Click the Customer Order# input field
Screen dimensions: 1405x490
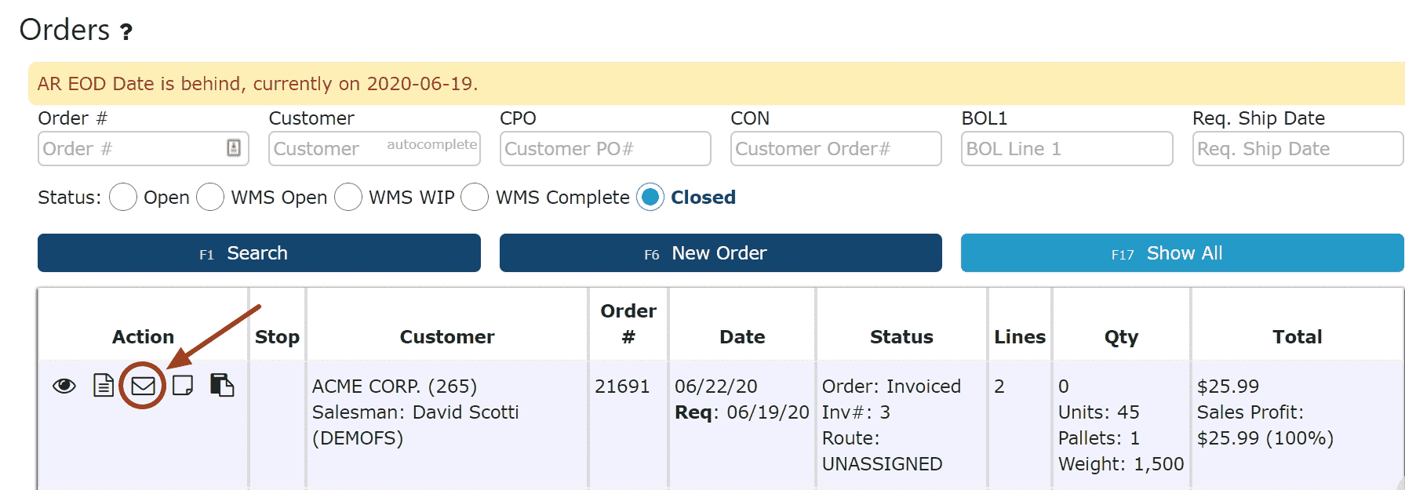[x=836, y=148]
